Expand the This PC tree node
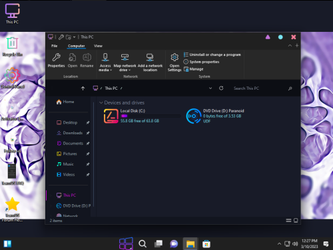This screenshot has width=333, height=250. pos(51,195)
